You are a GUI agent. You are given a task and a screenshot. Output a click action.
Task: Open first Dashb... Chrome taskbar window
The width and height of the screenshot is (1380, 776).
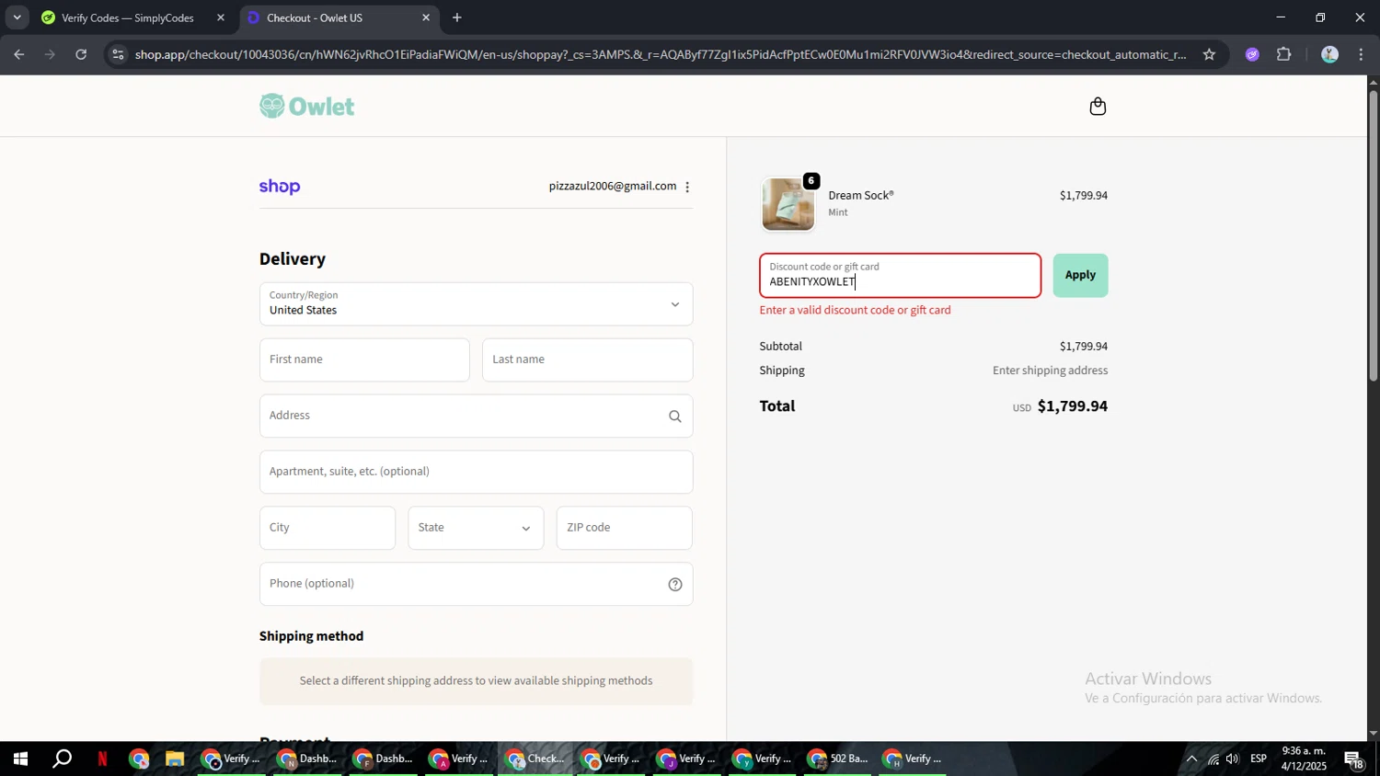308,759
